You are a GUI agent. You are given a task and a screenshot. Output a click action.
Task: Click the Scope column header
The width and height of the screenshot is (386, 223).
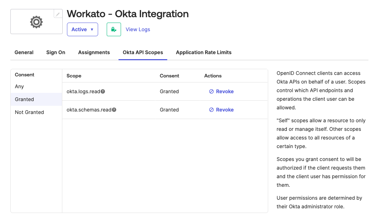[x=74, y=76]
